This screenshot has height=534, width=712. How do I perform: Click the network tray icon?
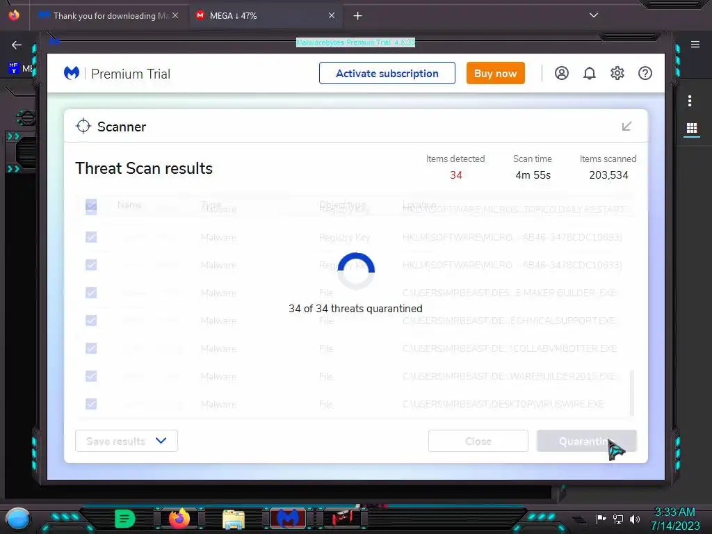click(617, 519)
